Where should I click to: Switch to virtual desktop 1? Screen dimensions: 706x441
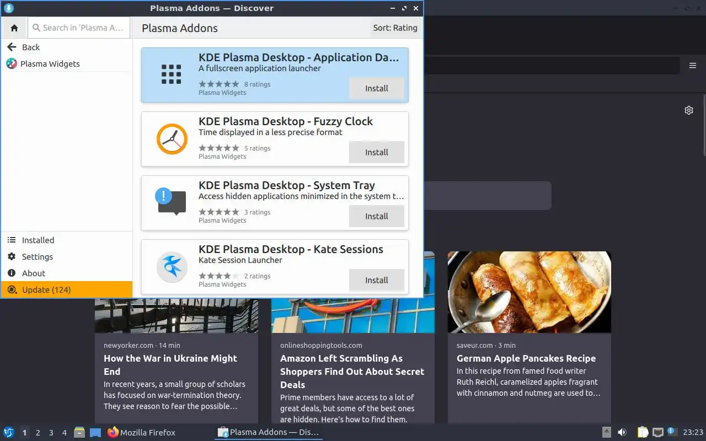[x=24, y=433]
